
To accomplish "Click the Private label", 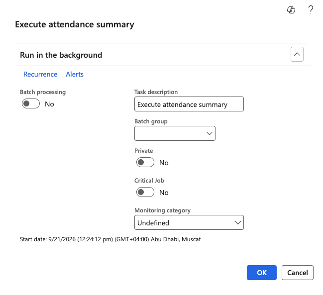I will [x=143, y=151].
